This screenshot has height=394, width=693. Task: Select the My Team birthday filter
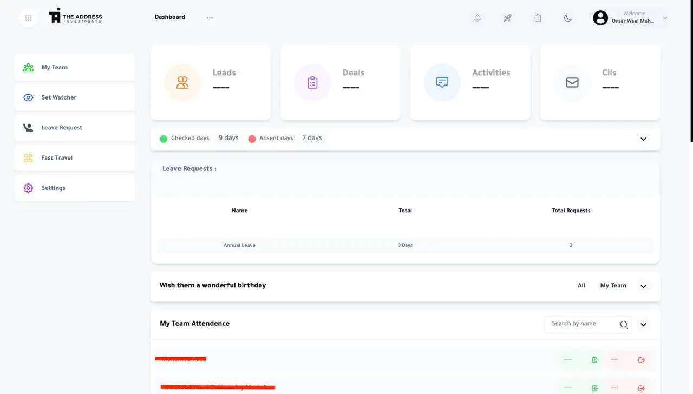click(613, 286)
